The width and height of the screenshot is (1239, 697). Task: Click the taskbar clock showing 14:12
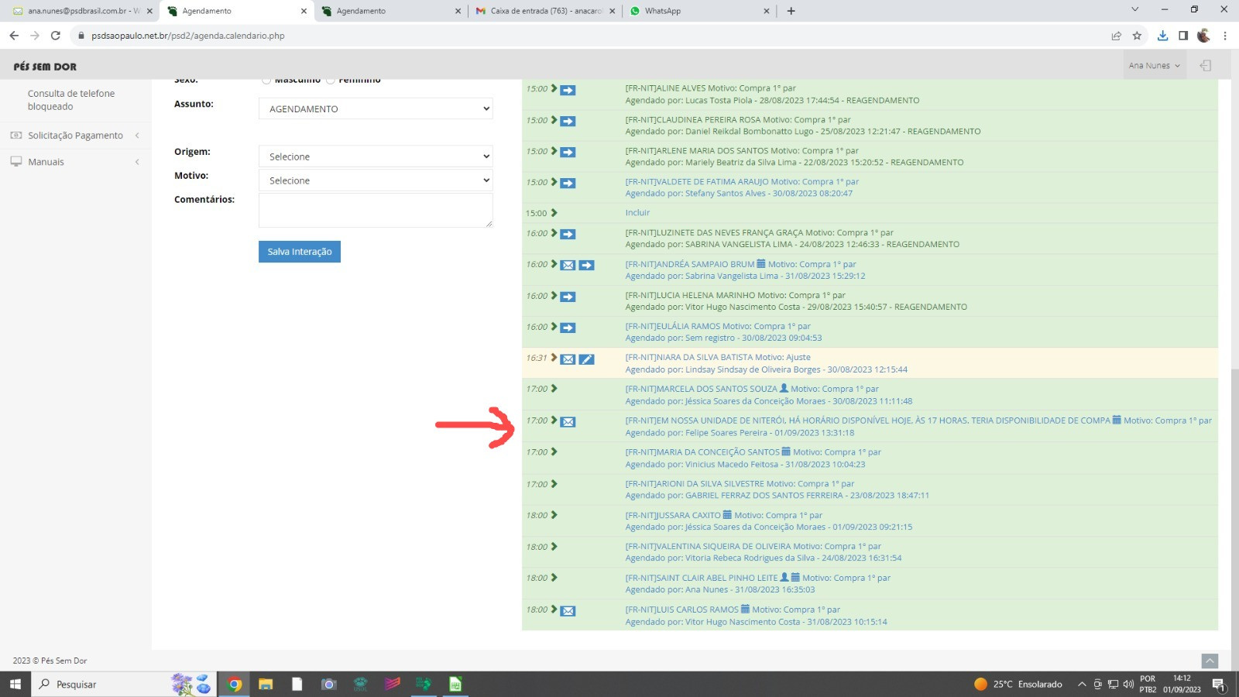1182,684
